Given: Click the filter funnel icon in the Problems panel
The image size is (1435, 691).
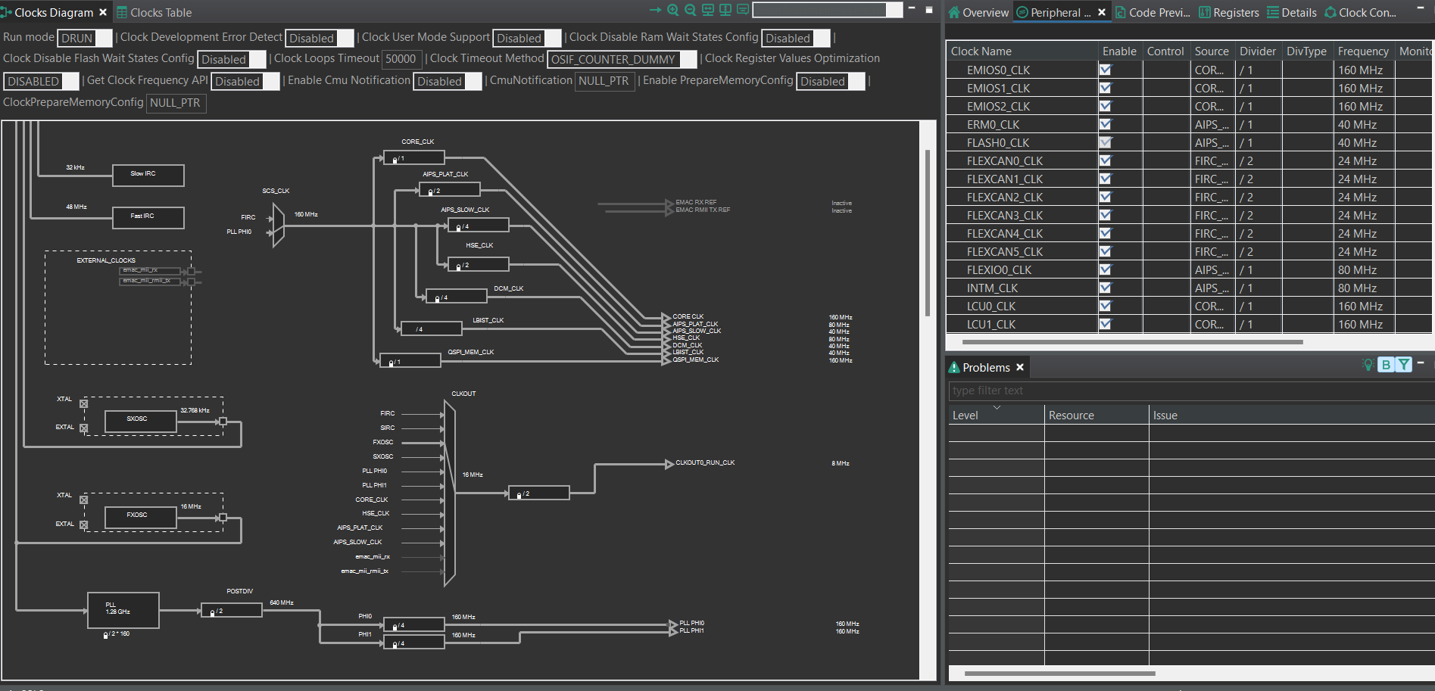Looking at the screenshot, I should [x=1404, y=365].
